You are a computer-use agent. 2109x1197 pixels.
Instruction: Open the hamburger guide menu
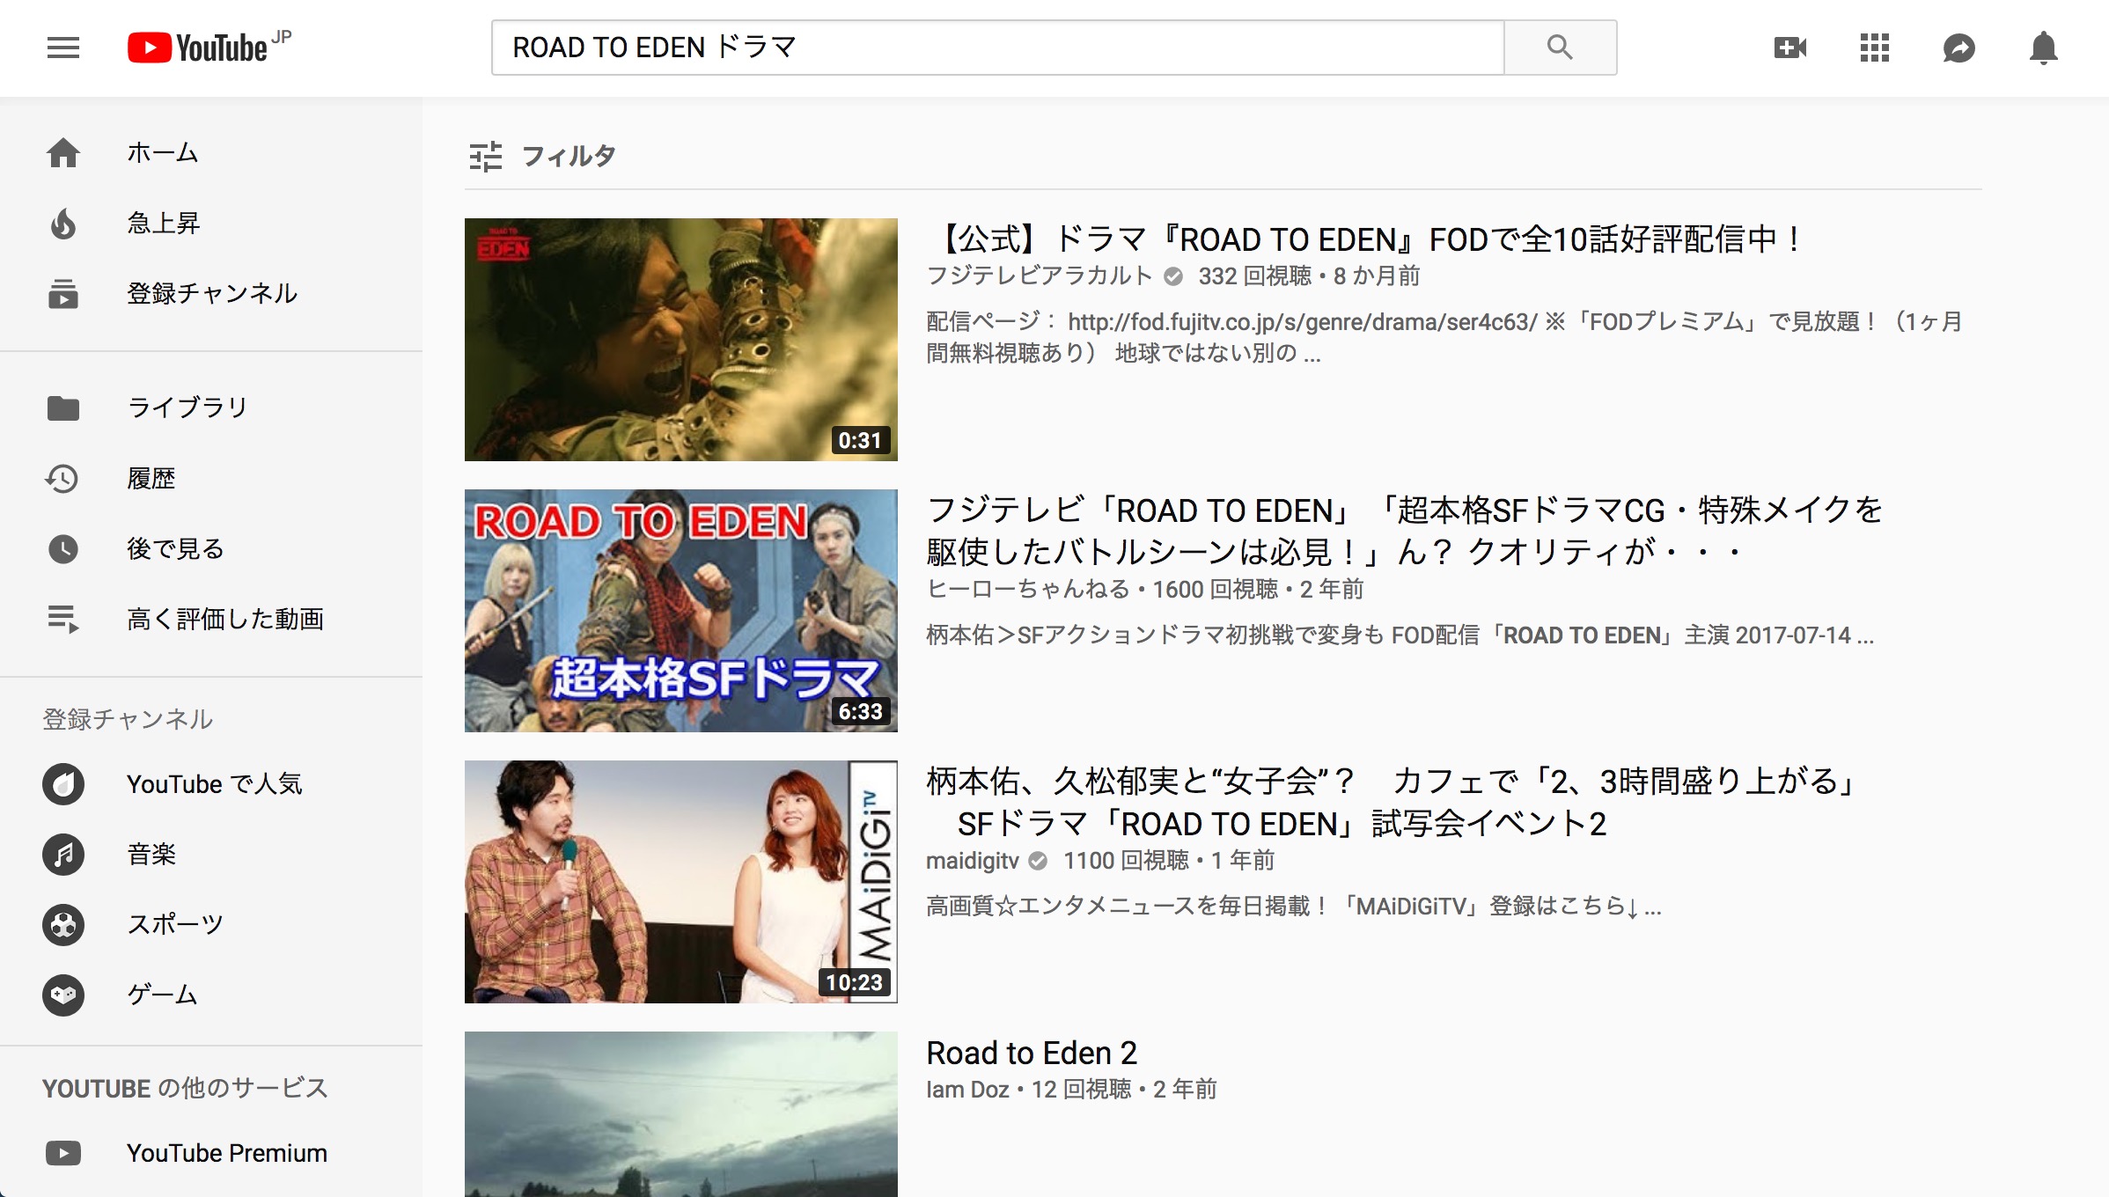coord(63,48)
